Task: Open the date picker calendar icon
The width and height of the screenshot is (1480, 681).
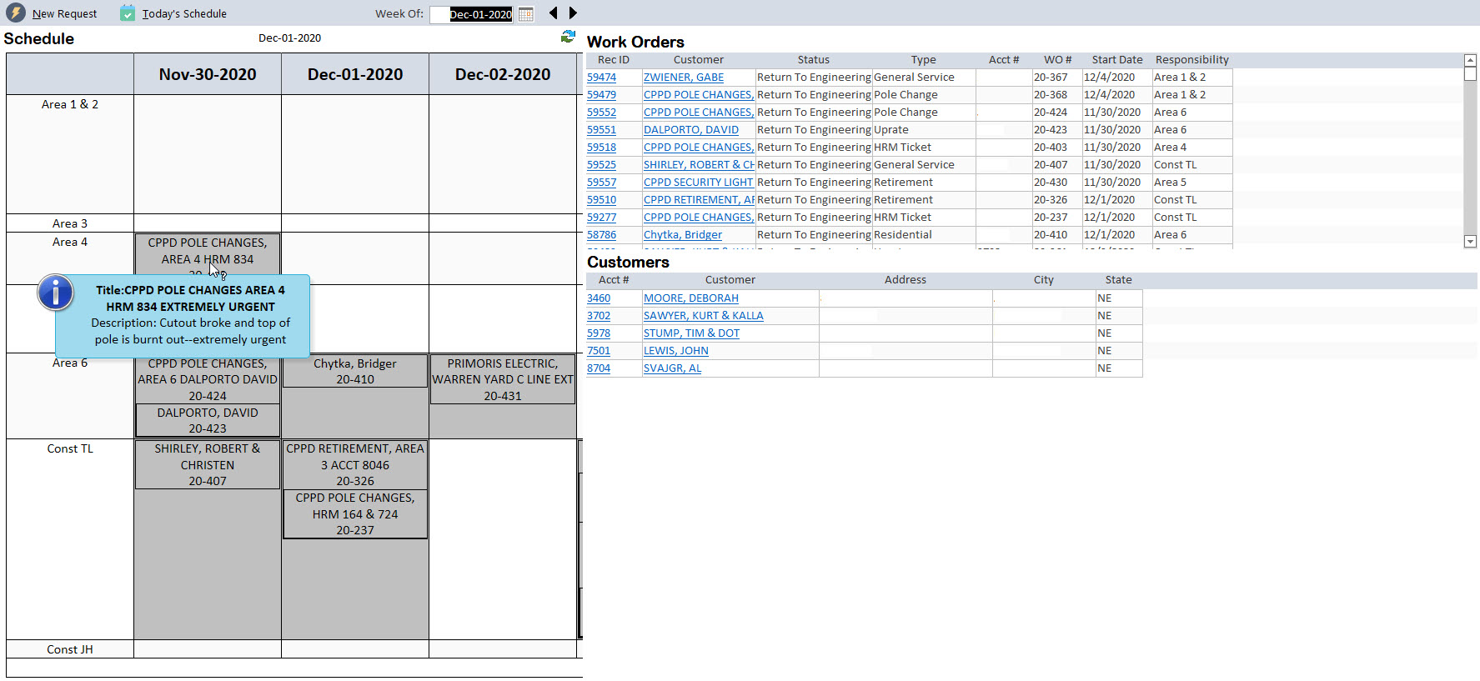Action: (x=526, y=14)
